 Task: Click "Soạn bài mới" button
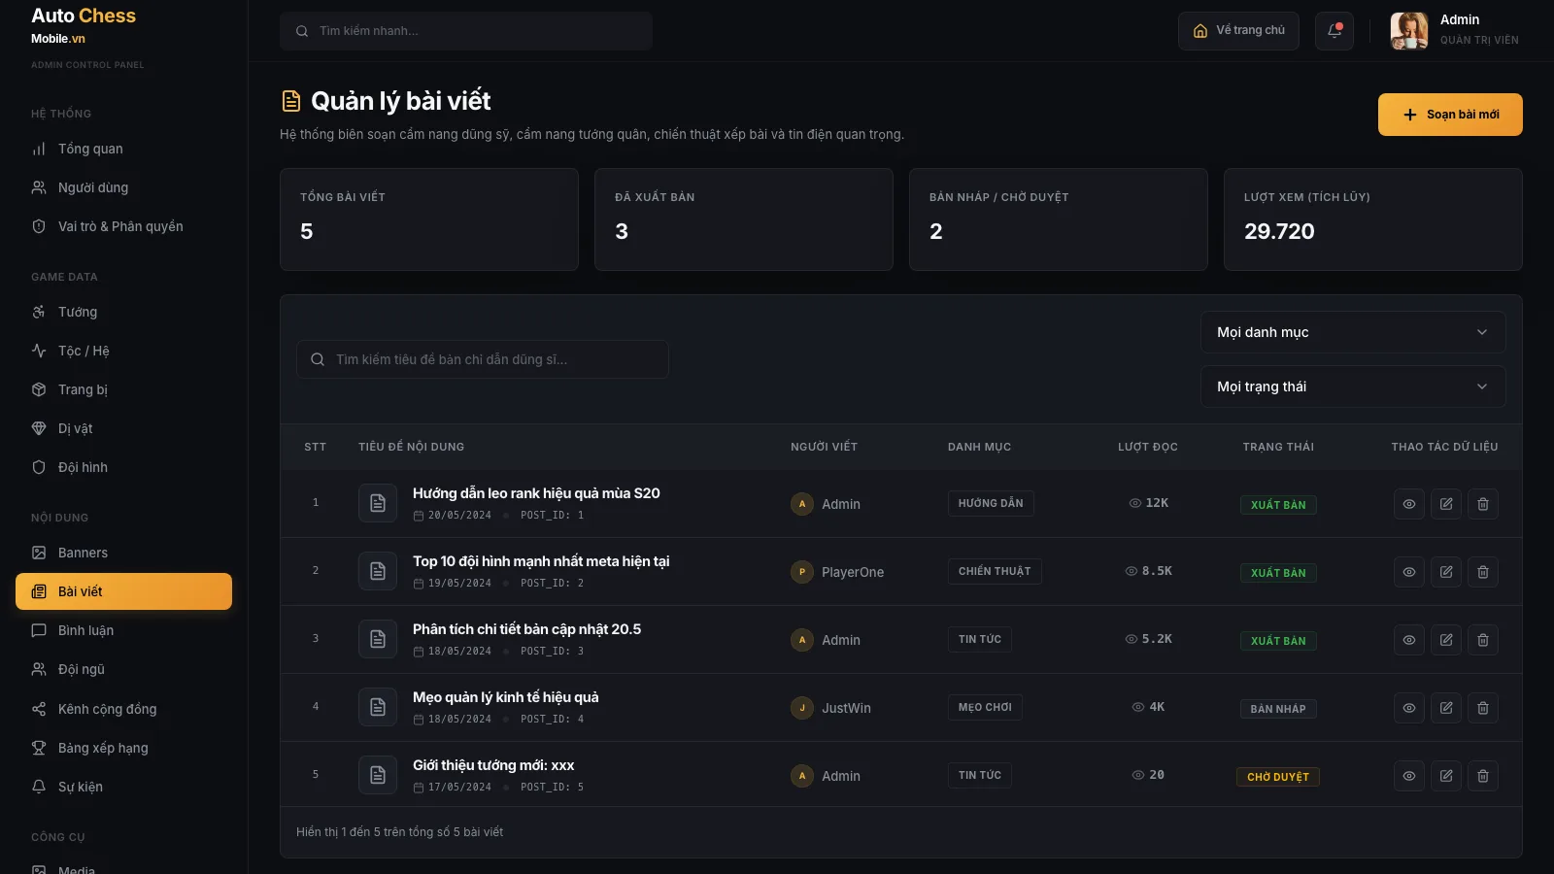pos(1450,115)
